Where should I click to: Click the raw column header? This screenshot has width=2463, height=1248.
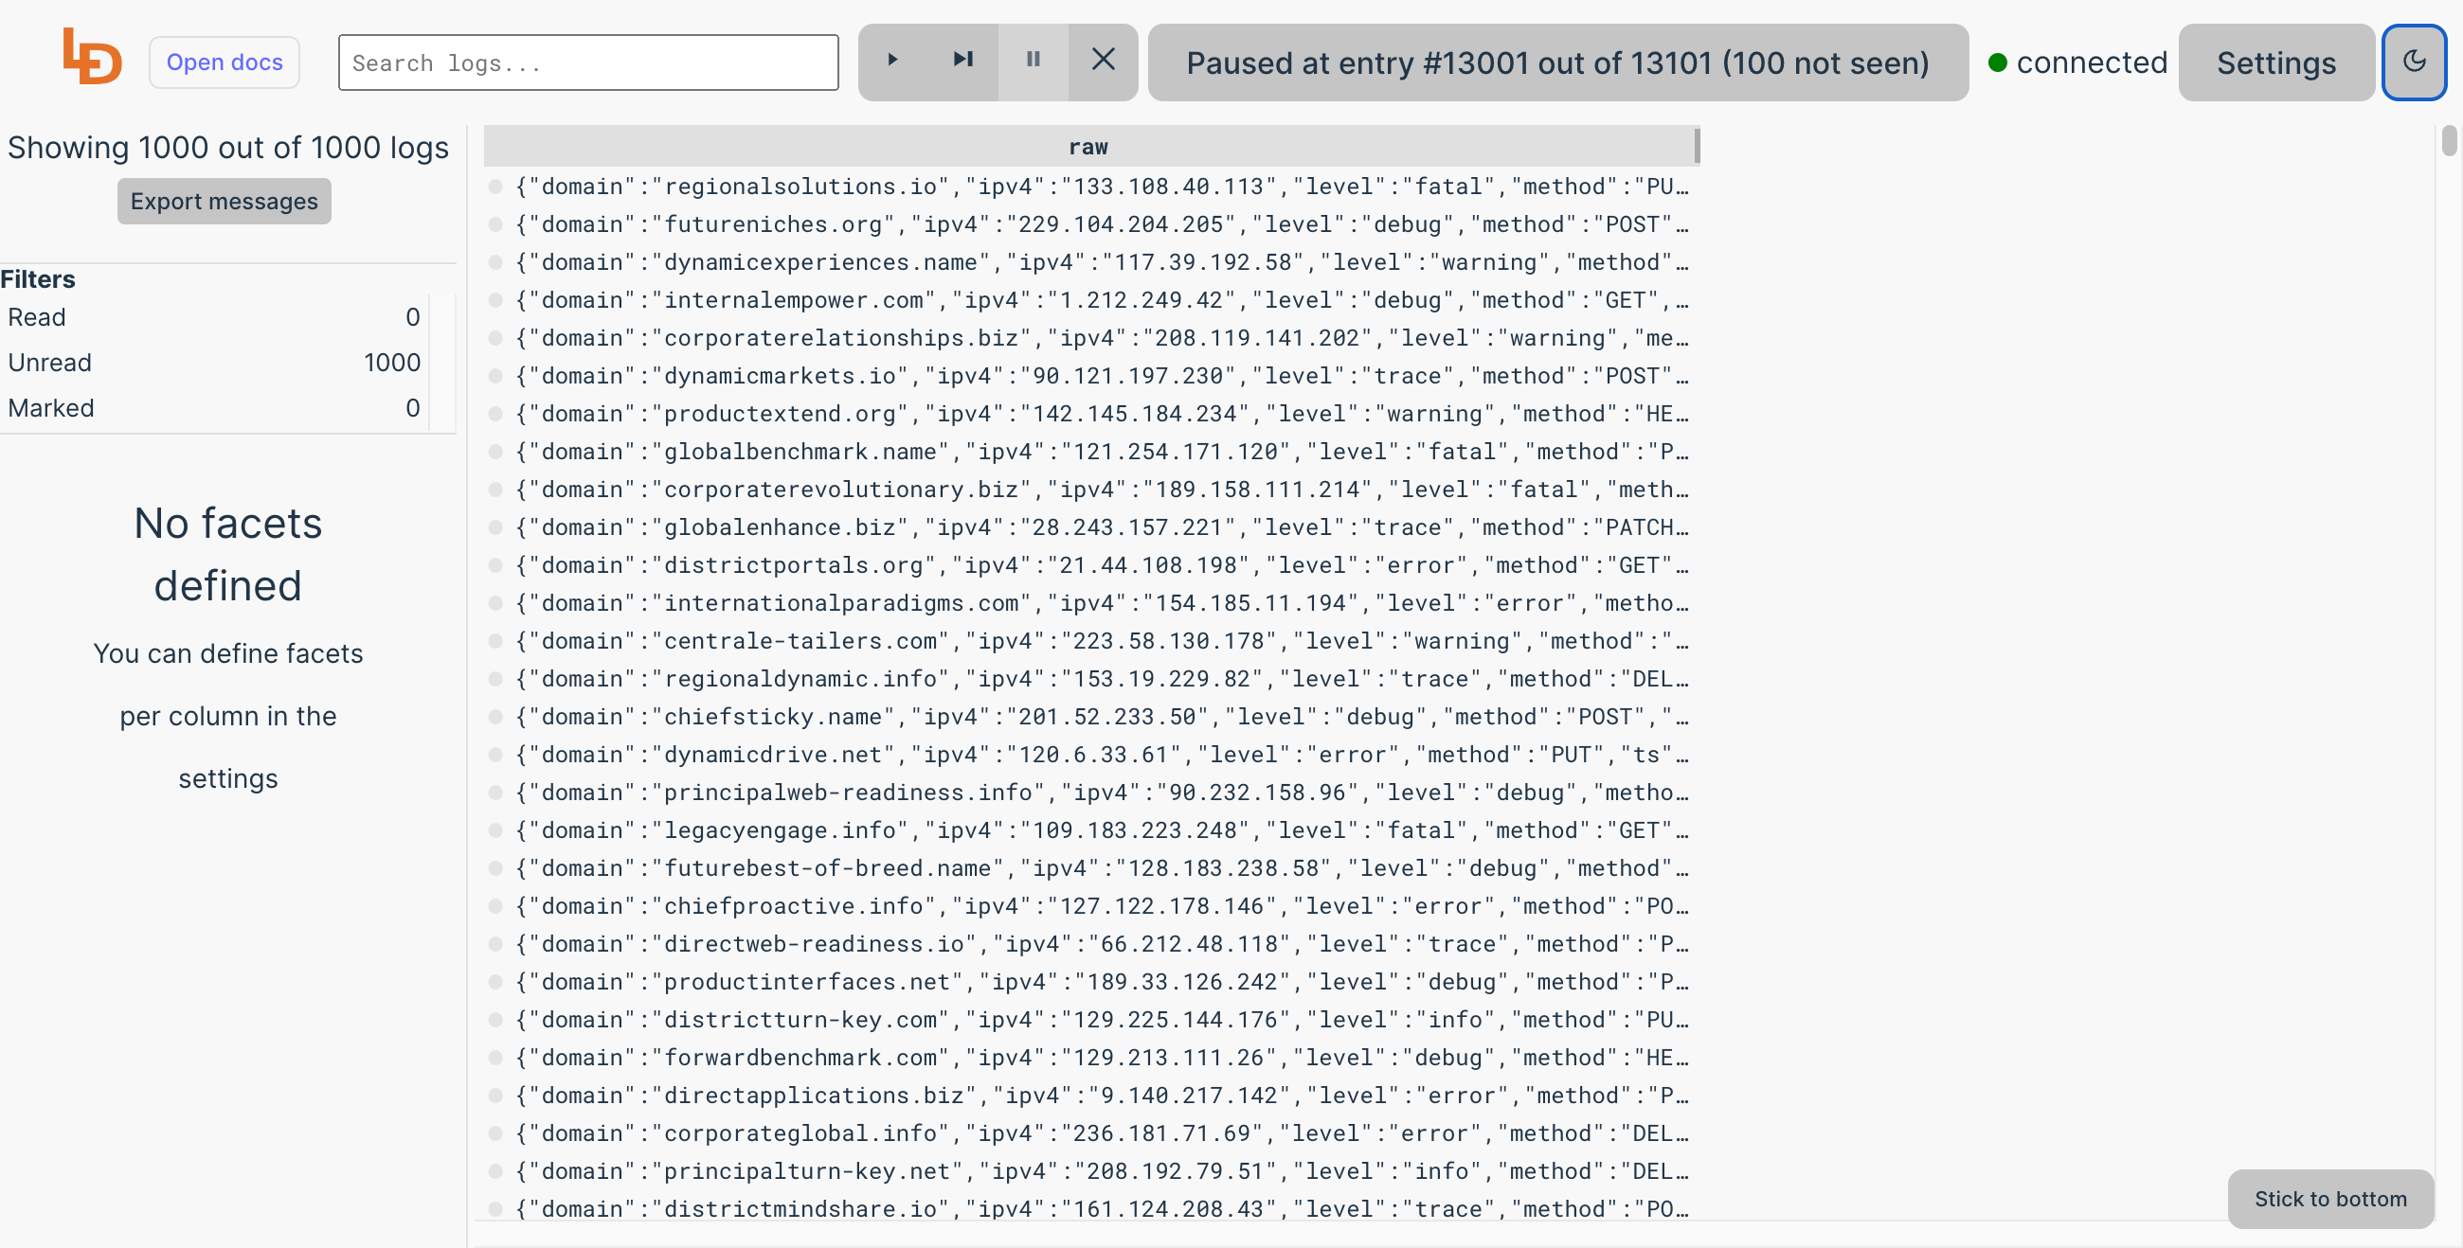coord(1088,147)
